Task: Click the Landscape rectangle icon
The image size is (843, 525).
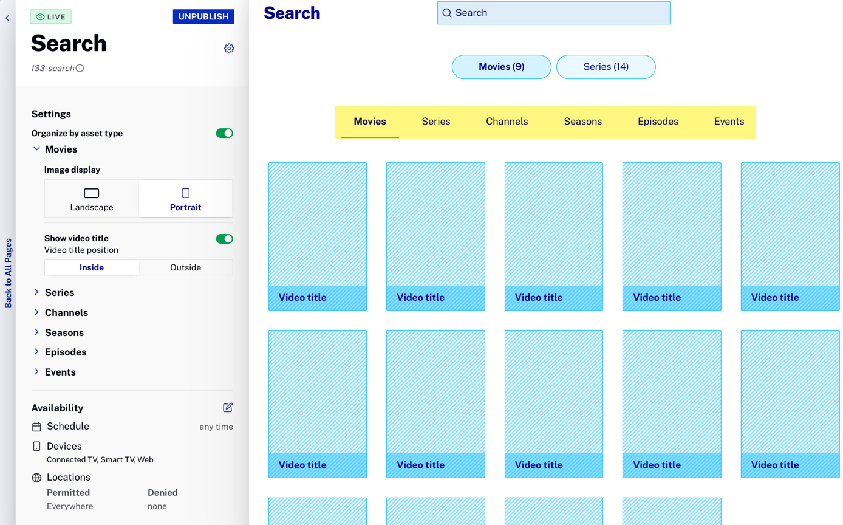Action: [x=92, y=193]
